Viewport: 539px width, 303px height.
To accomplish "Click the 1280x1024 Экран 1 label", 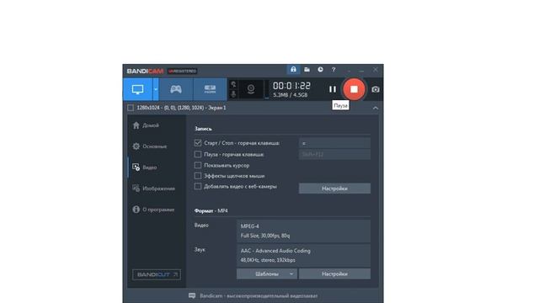I will (x=182, y=108).
